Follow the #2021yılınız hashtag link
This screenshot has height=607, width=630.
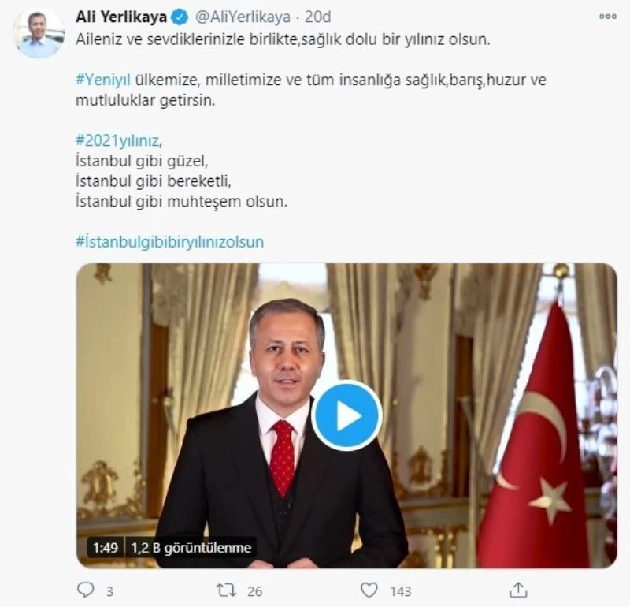117,142
